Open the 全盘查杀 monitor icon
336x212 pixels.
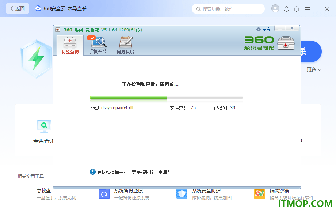pos(44,126)
